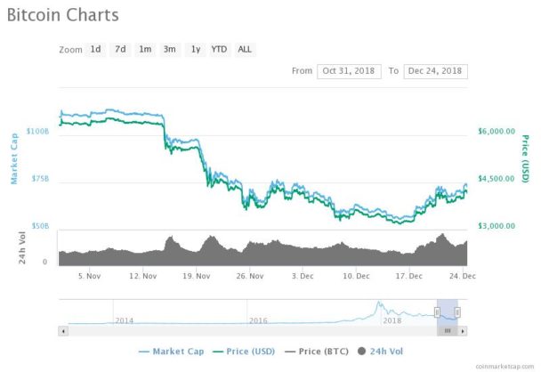
Task: Choose the 3m zoom option
Action: tap(170, 49)
